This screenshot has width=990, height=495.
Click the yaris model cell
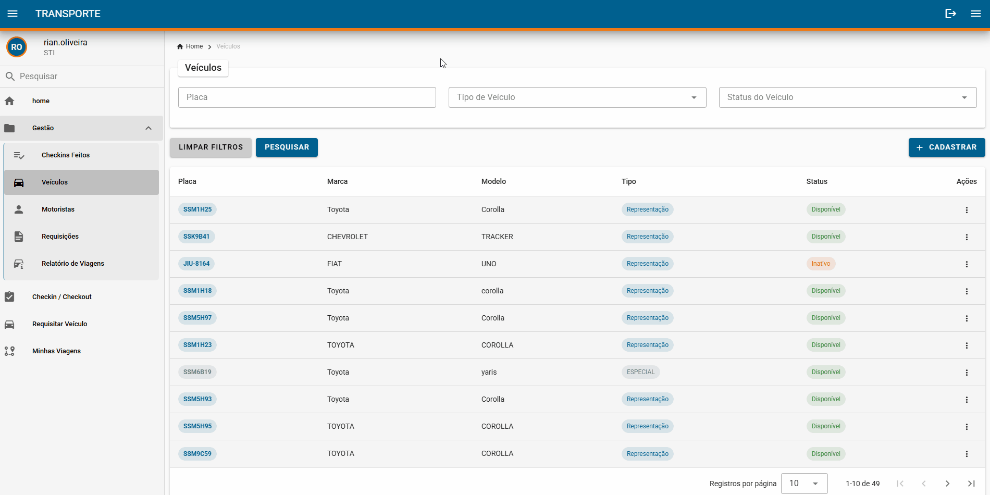(x=489, y=372)
